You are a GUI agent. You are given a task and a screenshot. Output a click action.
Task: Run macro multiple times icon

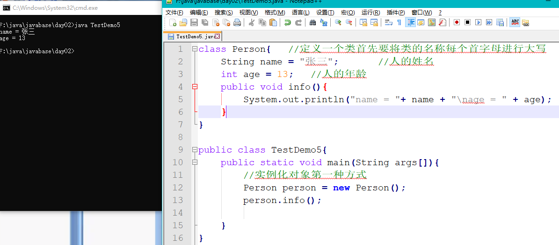[x=489, y=22]
